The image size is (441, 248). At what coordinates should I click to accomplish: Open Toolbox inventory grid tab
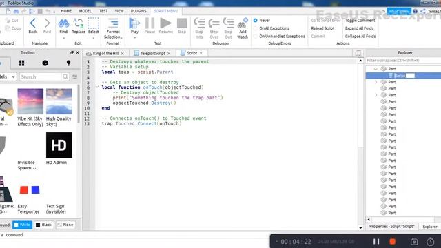click(x=21, y=63)
